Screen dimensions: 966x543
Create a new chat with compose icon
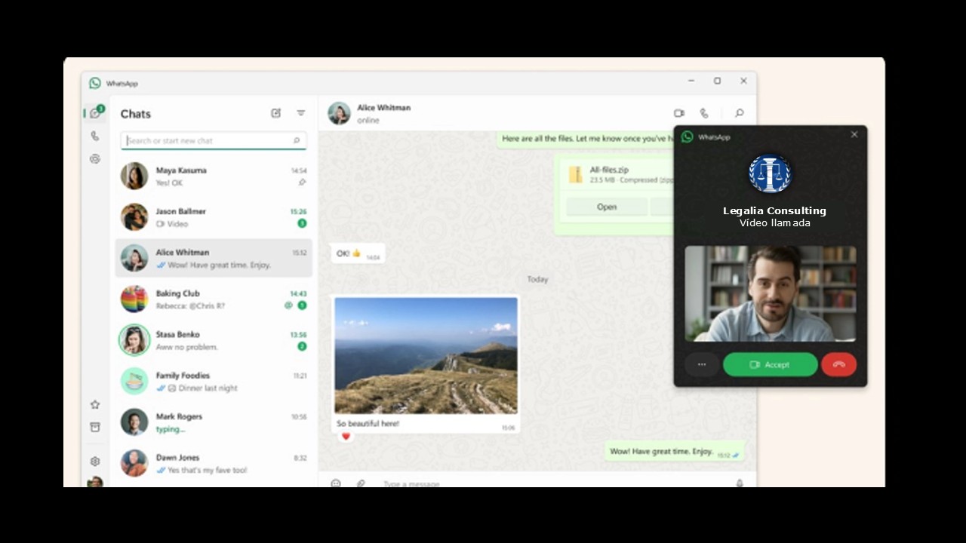click(275, 113)
